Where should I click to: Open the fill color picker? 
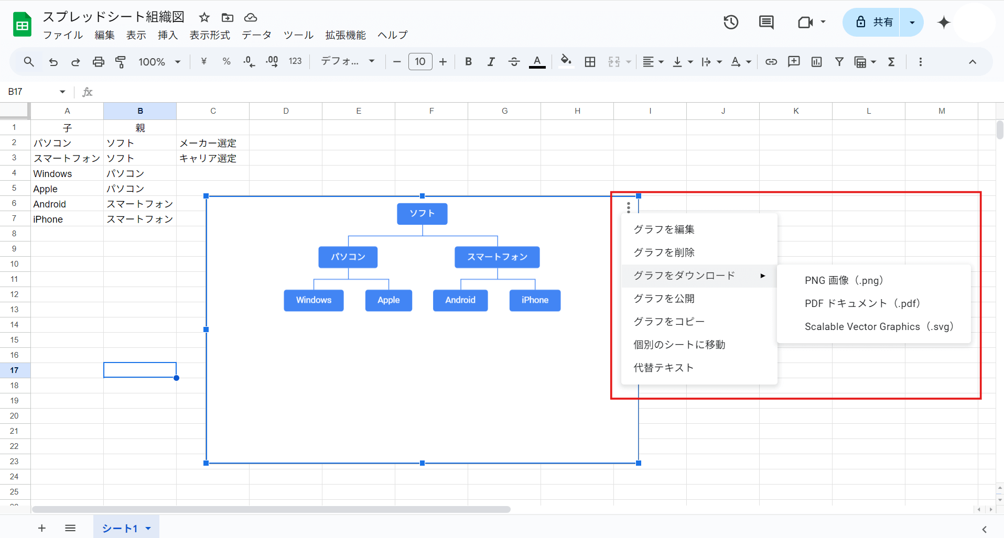[566, 62]
